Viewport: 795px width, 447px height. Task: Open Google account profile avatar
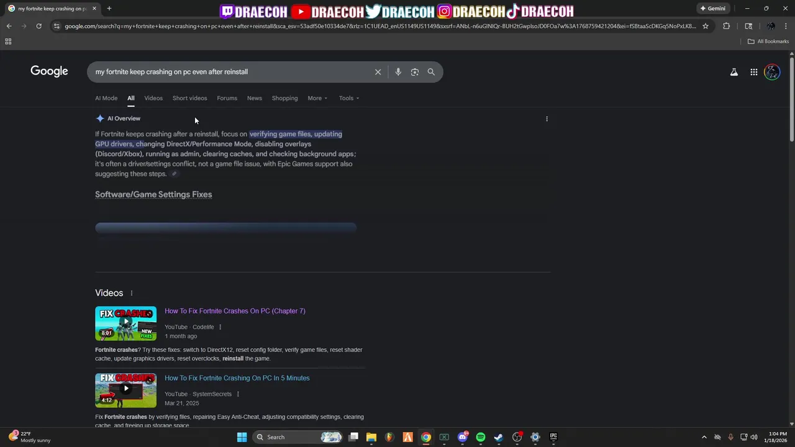click(772, 72)
